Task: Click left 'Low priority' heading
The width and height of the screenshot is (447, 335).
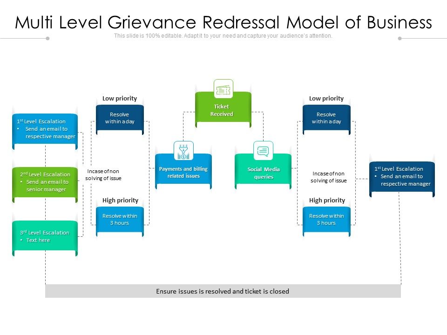Action: click(120, 98)
